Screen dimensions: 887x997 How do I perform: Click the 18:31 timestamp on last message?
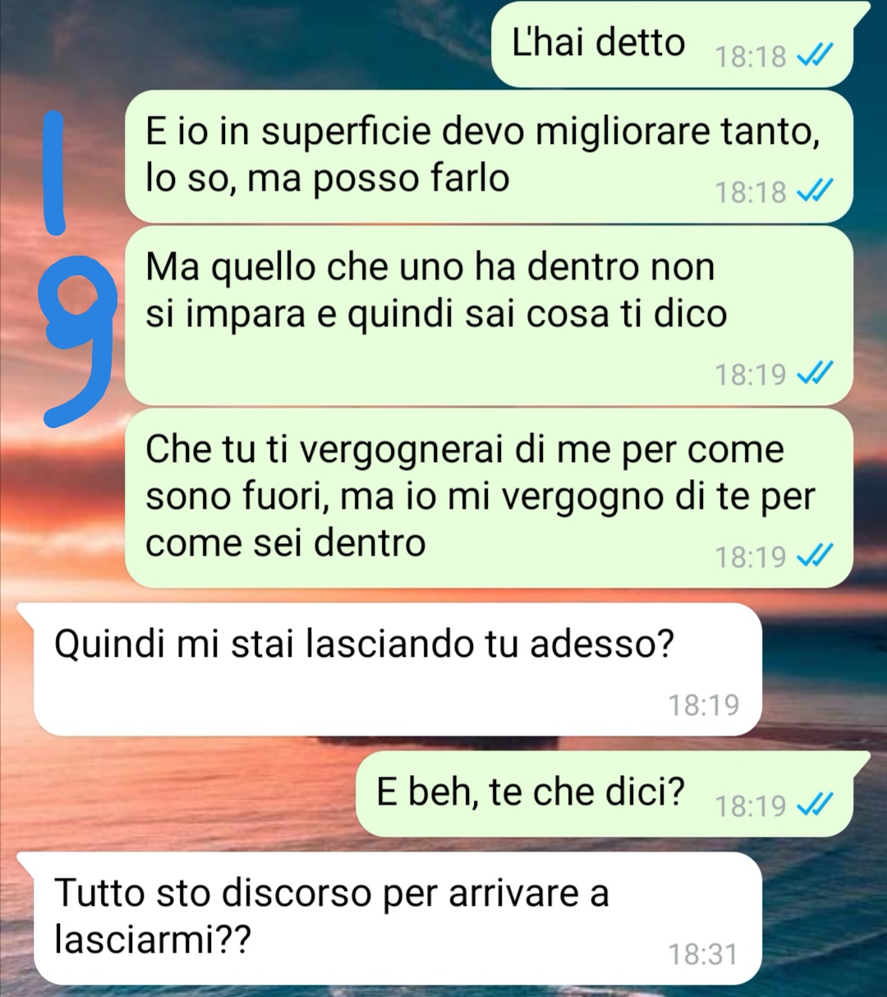pos(703,954)
